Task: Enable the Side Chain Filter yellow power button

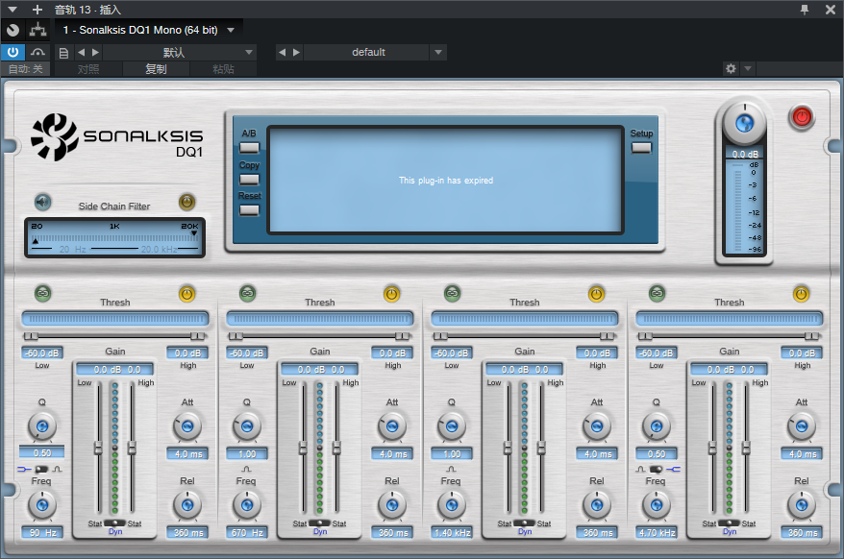Action: pos(186,203)
